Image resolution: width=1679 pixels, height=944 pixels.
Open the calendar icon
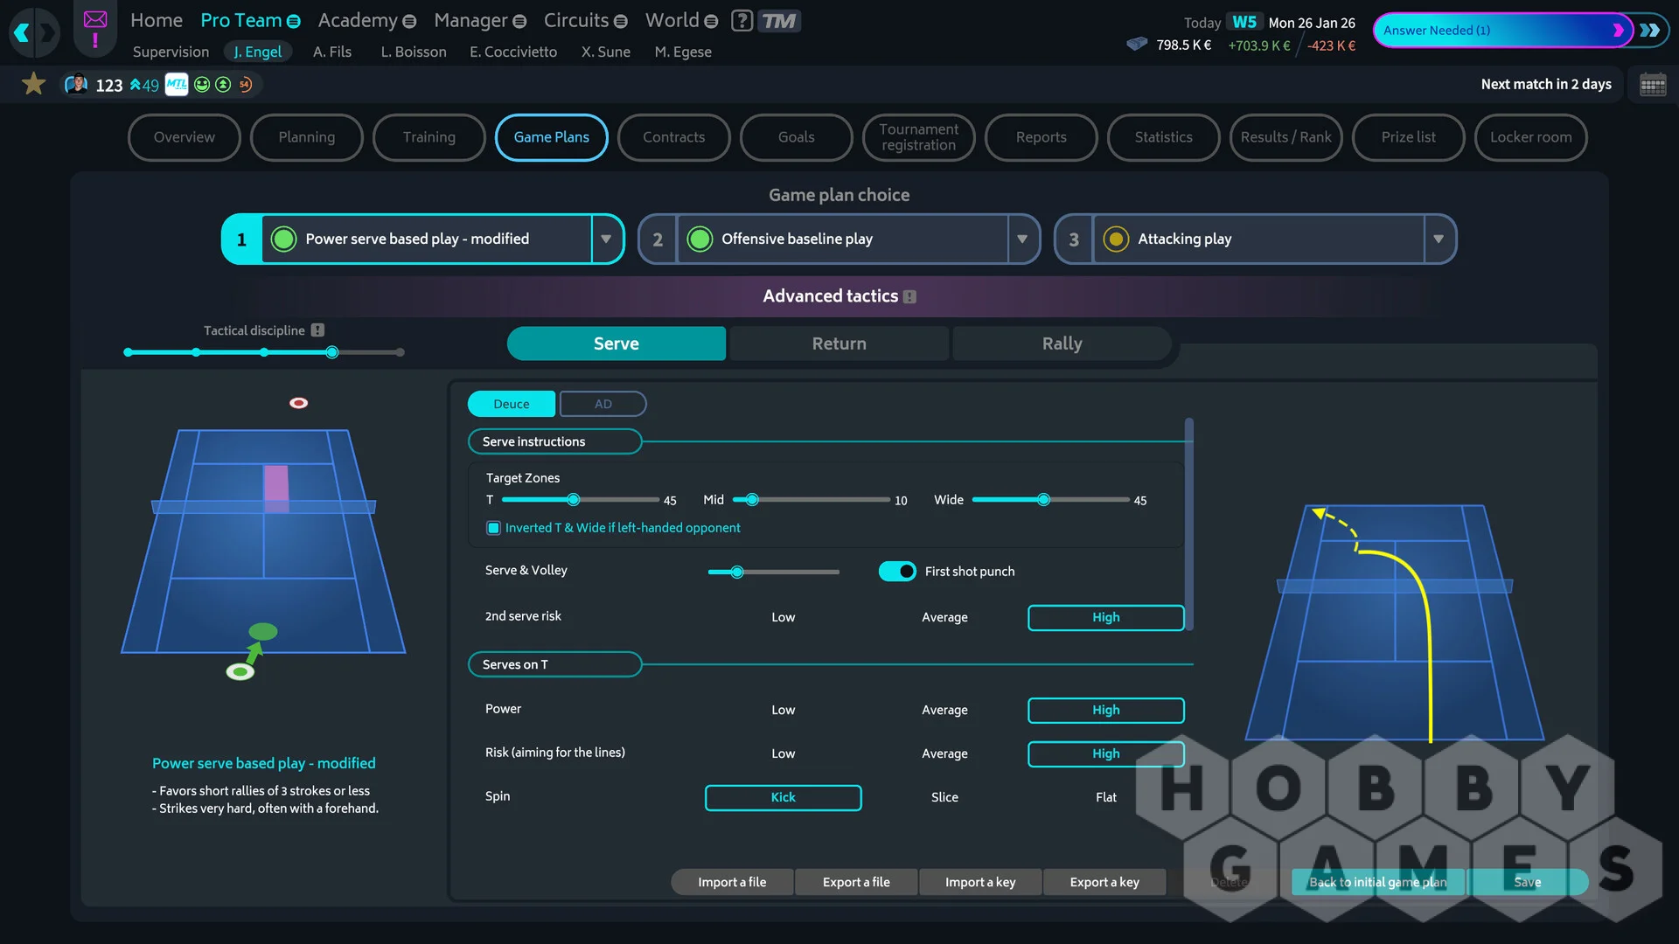pos(1653,85)
